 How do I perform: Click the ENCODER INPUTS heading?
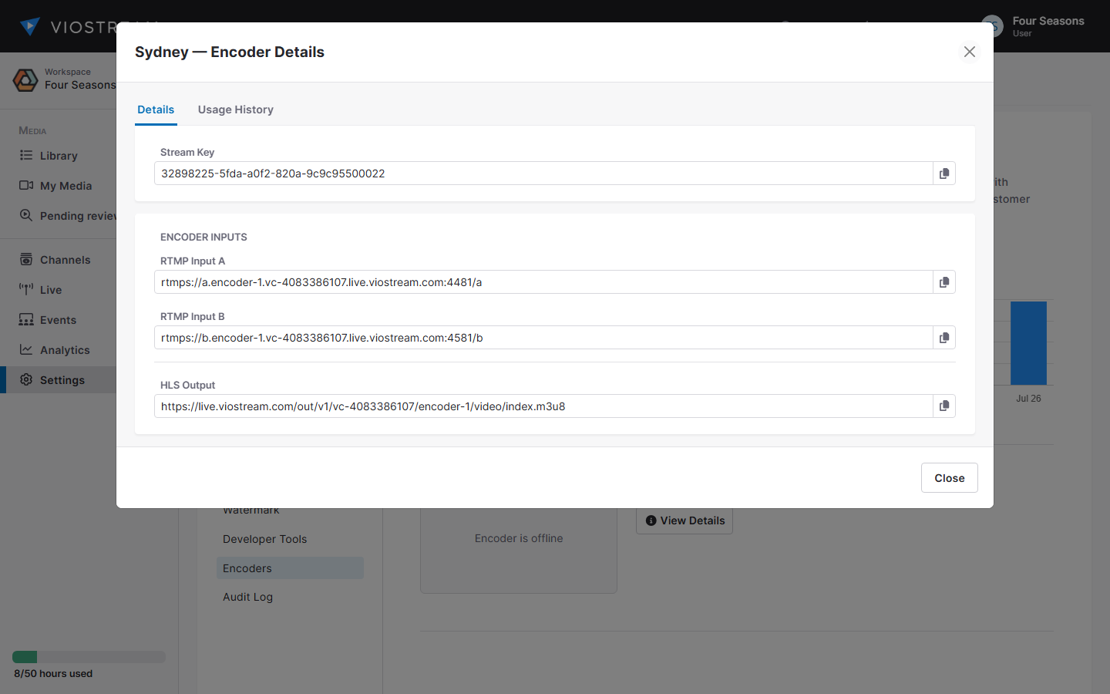click(x=203, y=237)
